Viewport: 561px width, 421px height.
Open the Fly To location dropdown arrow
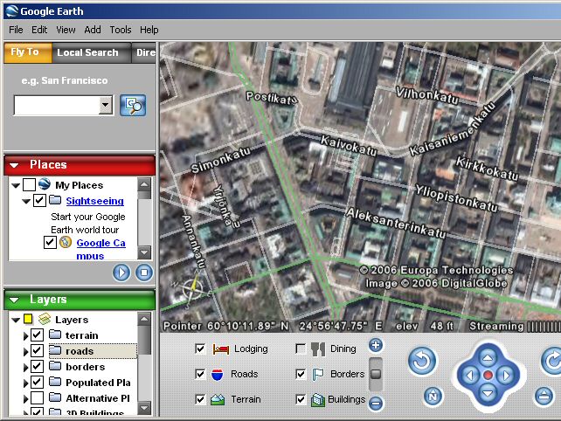105,105
